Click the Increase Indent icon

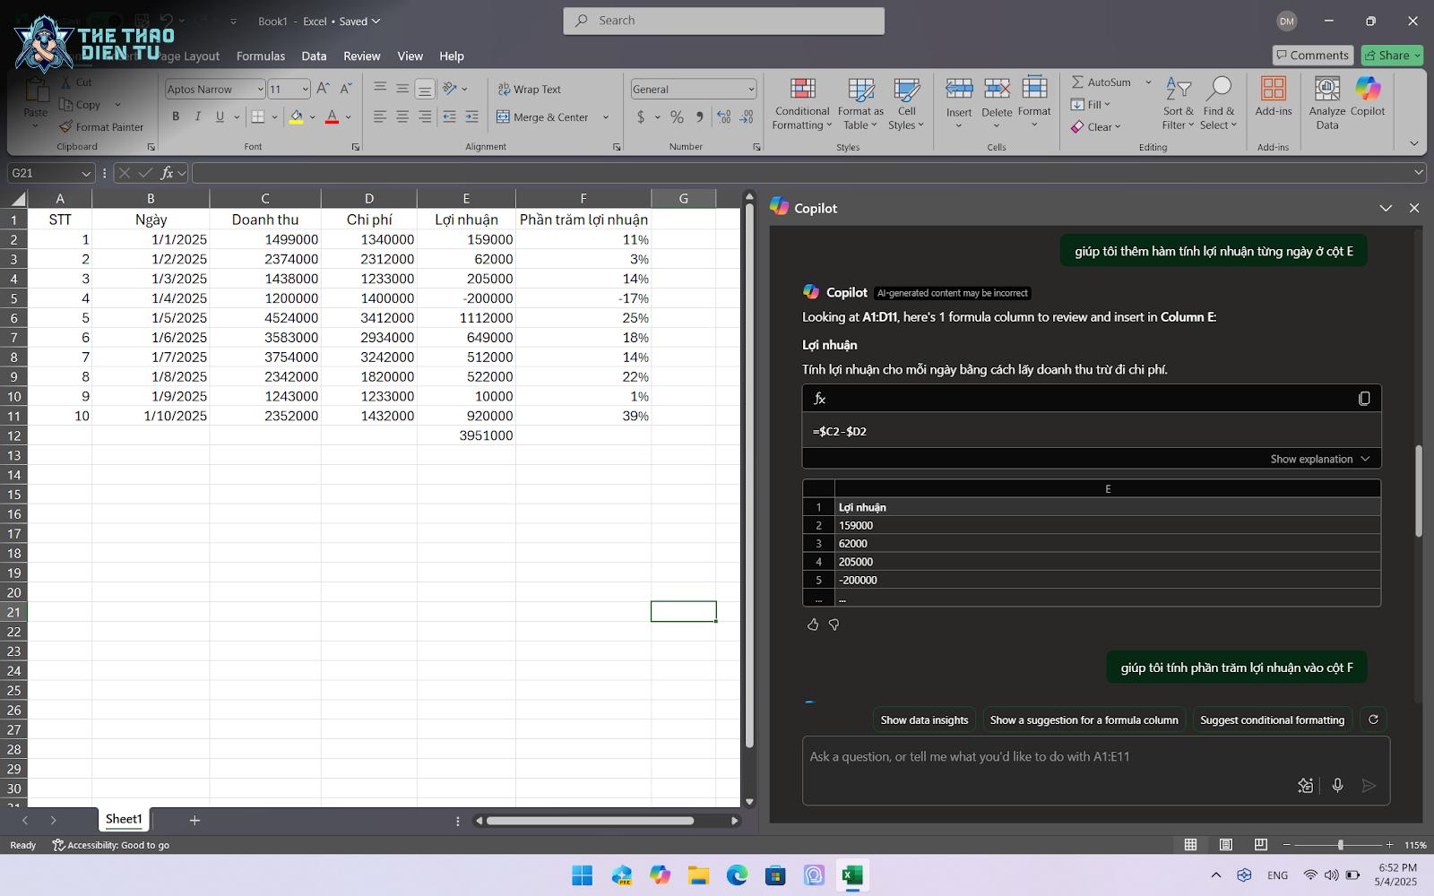[x=472, y=116]
